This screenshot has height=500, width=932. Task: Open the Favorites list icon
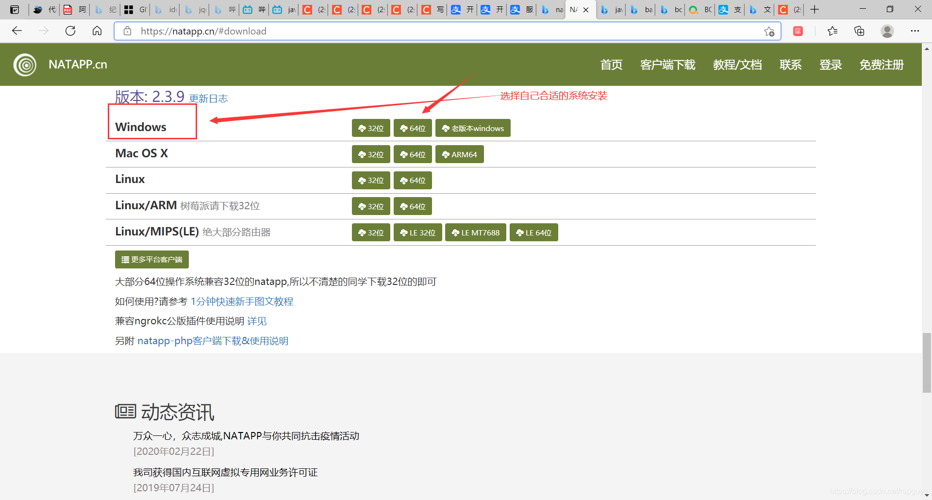pyautogui.click(x=832, y=31)
